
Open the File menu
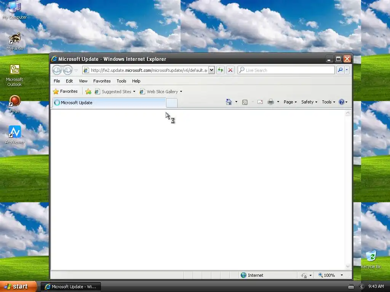(57, 81)
